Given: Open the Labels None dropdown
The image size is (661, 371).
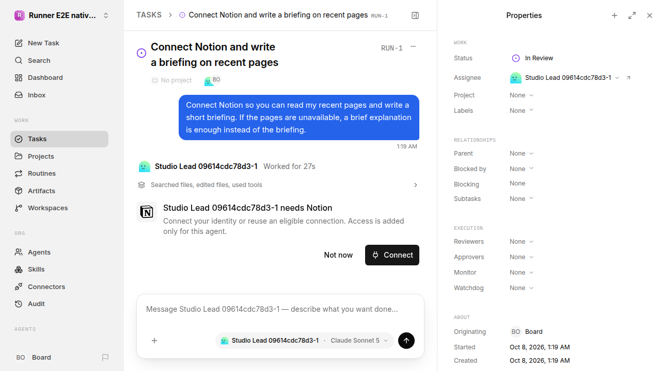Looking at the screenshot, I should tap(522, 111).
